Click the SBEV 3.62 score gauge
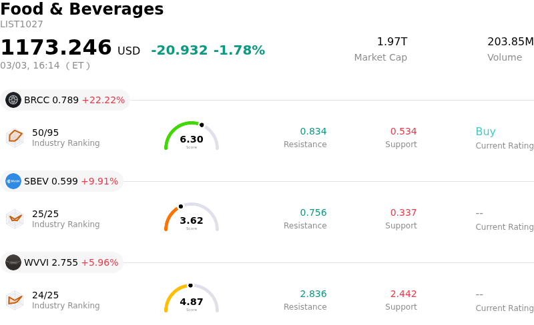The image size is (534, 325). pyautogui.click(x=192, y=218)
